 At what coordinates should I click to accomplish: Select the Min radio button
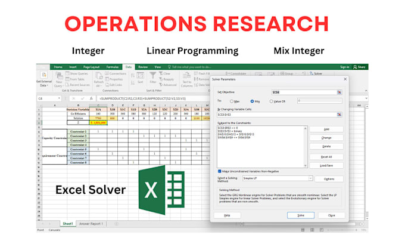(x=252, y=101)
